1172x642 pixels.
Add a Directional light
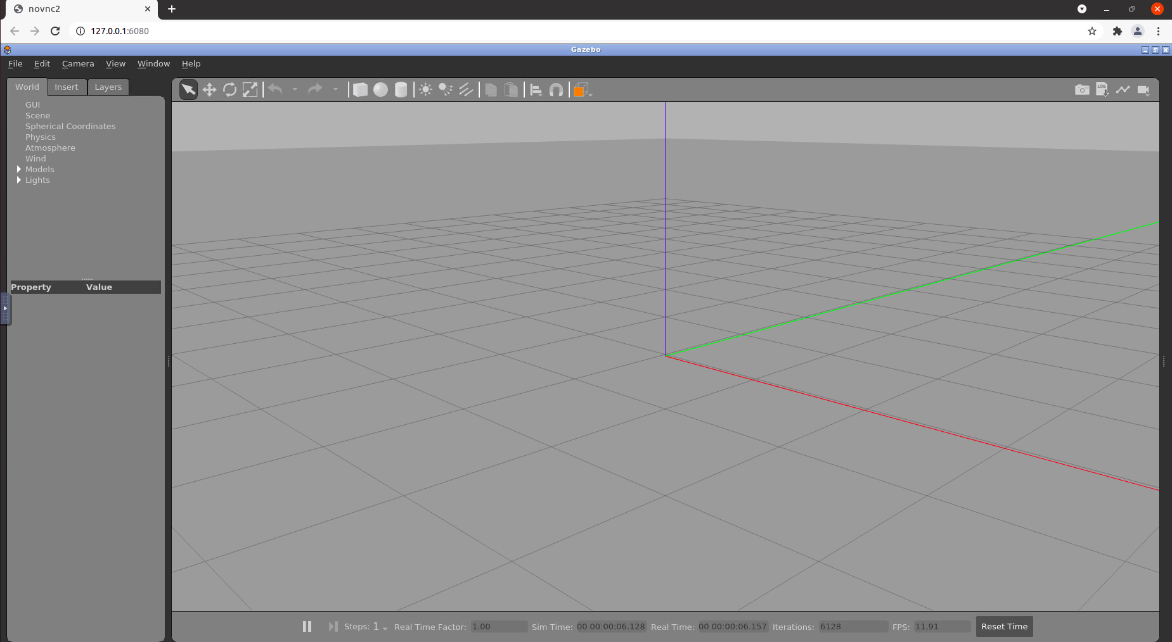click(x=467, y=90)
